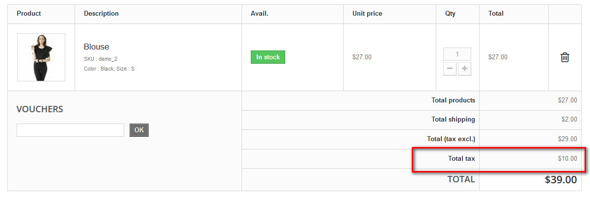Click the In stock availability badge
This screenshot has height=198, width=590.
point(268,57)
